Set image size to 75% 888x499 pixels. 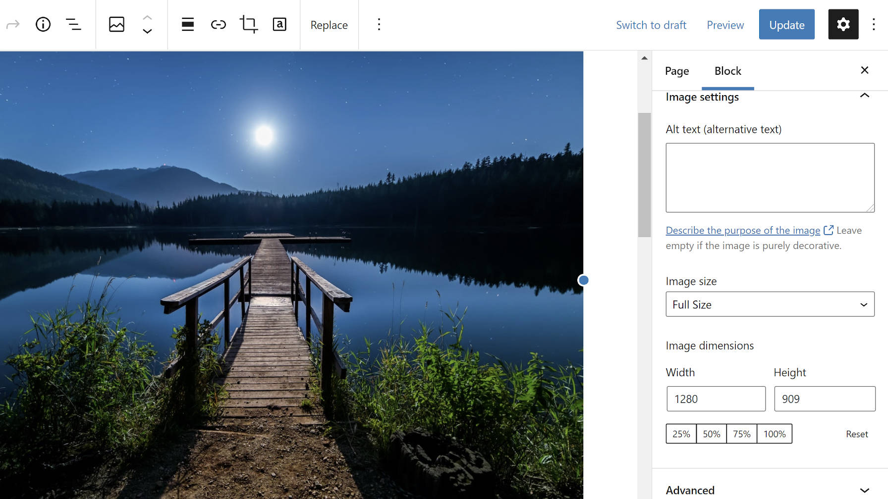(741, 434)
